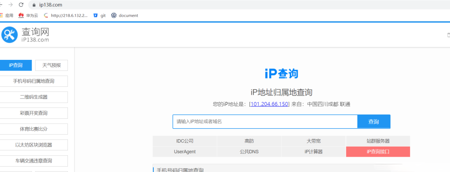Open the 华为云 bookmark
Image resolution: width=450 pixels, height=172 pixels.
click(x=28, y=15)
